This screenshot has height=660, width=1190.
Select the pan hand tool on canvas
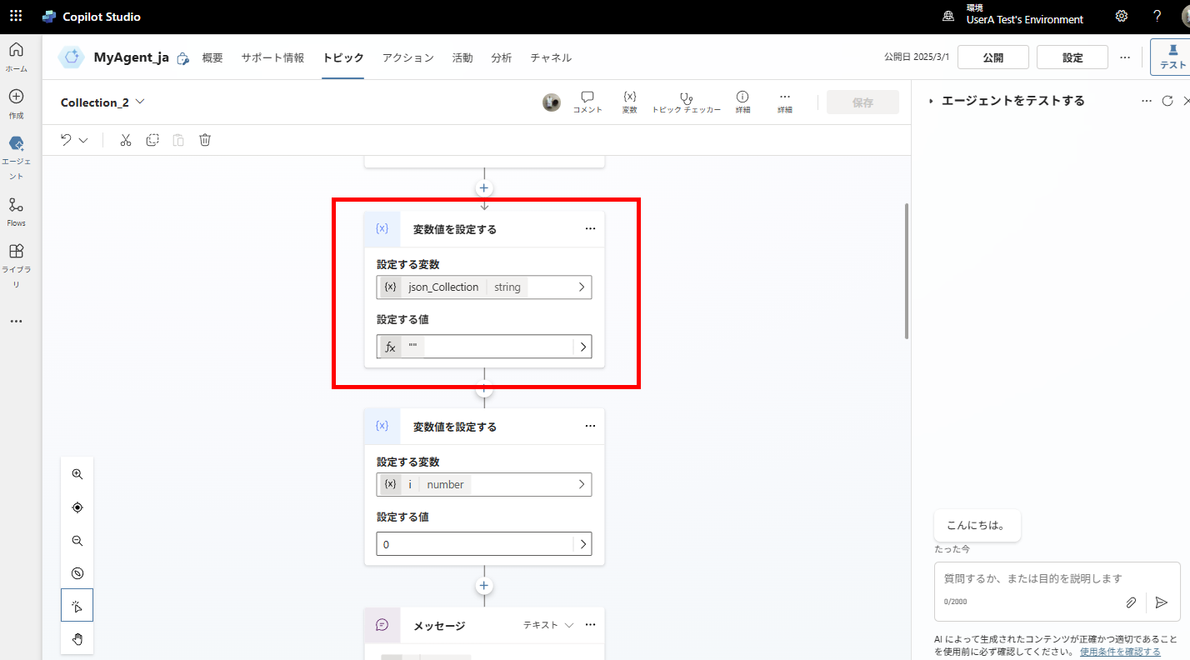[x=77, y=639]
